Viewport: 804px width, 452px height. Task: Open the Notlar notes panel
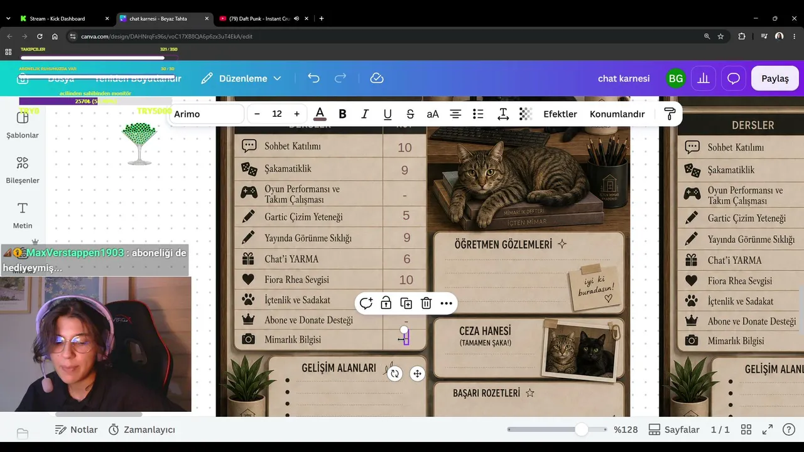point(76,430)
